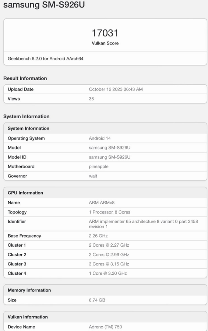
Task: Click the Cluster 4 row 3.30 GHz
Action: 108,273
